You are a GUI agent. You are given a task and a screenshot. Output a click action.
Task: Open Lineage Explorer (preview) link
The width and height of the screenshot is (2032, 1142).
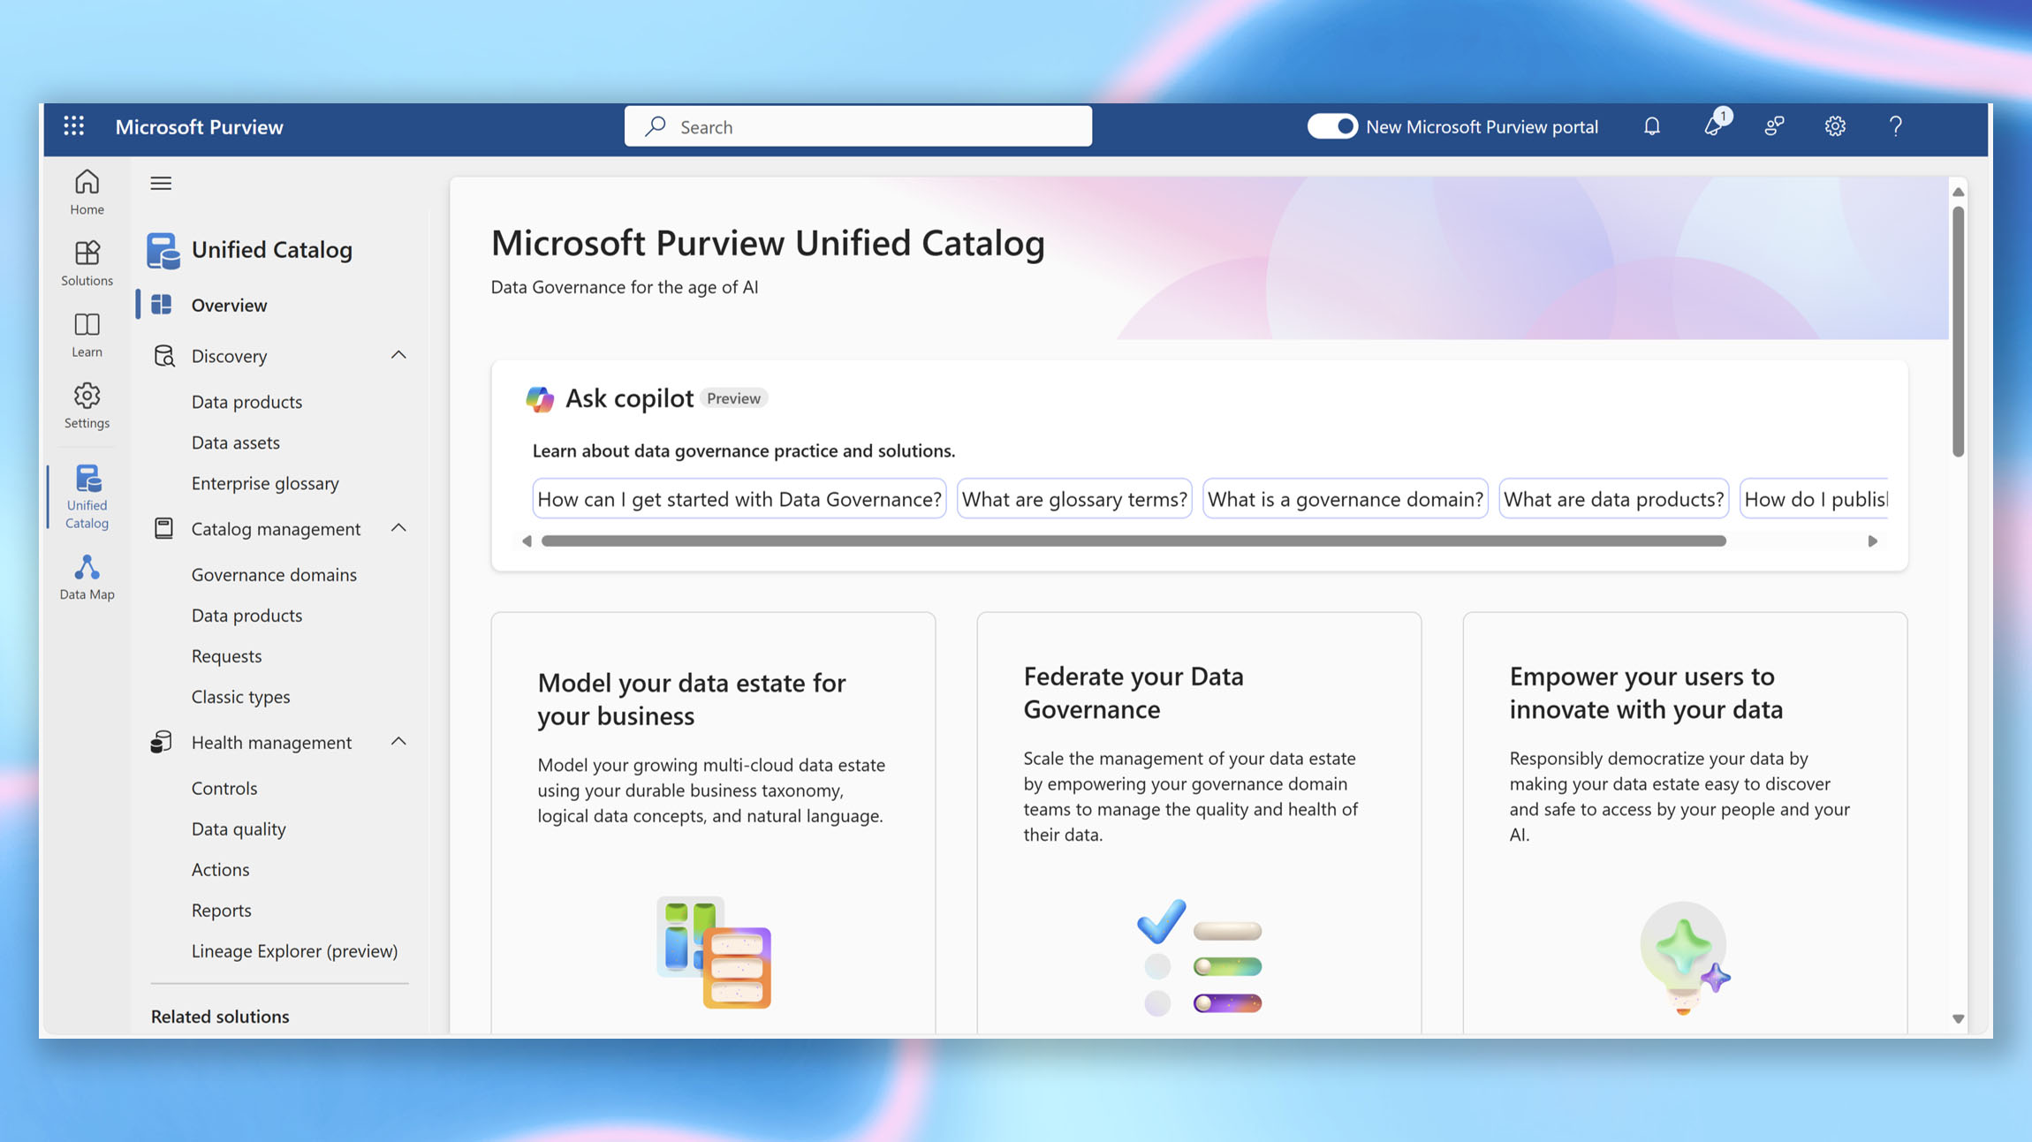pos(294,950)
